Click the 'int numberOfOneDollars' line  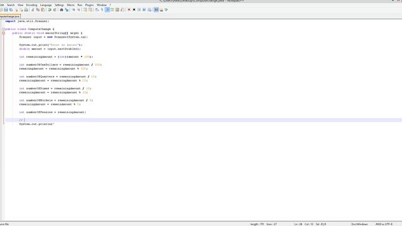60,65
